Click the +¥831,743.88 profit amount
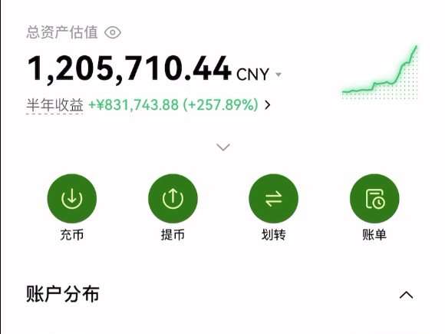Image resolution: width=445 pixels, height=334 pixels. click(133, 104)
